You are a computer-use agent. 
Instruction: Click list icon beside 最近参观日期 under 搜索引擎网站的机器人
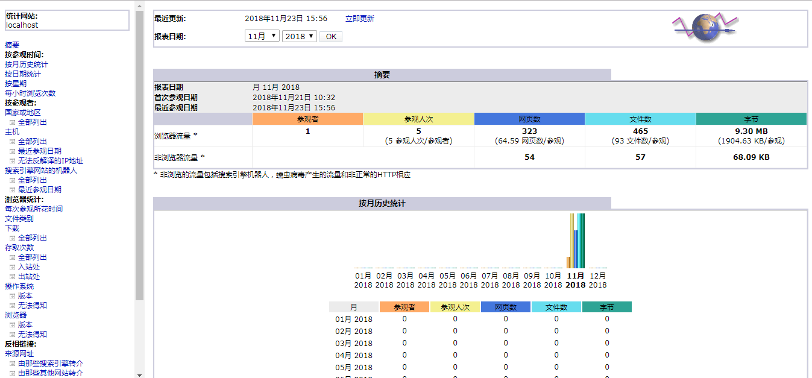click(x=12, y=190)
